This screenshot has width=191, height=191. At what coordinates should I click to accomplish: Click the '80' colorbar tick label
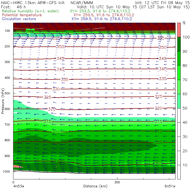[185, 66]
